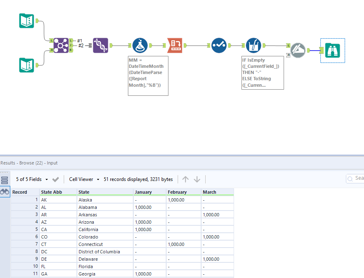This screenshot has width=364, height=278.
Task: Click the Multi-Field Formula beaker tool
Action: coord(253,46)
